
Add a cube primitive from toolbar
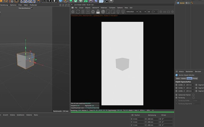point(61,1)
